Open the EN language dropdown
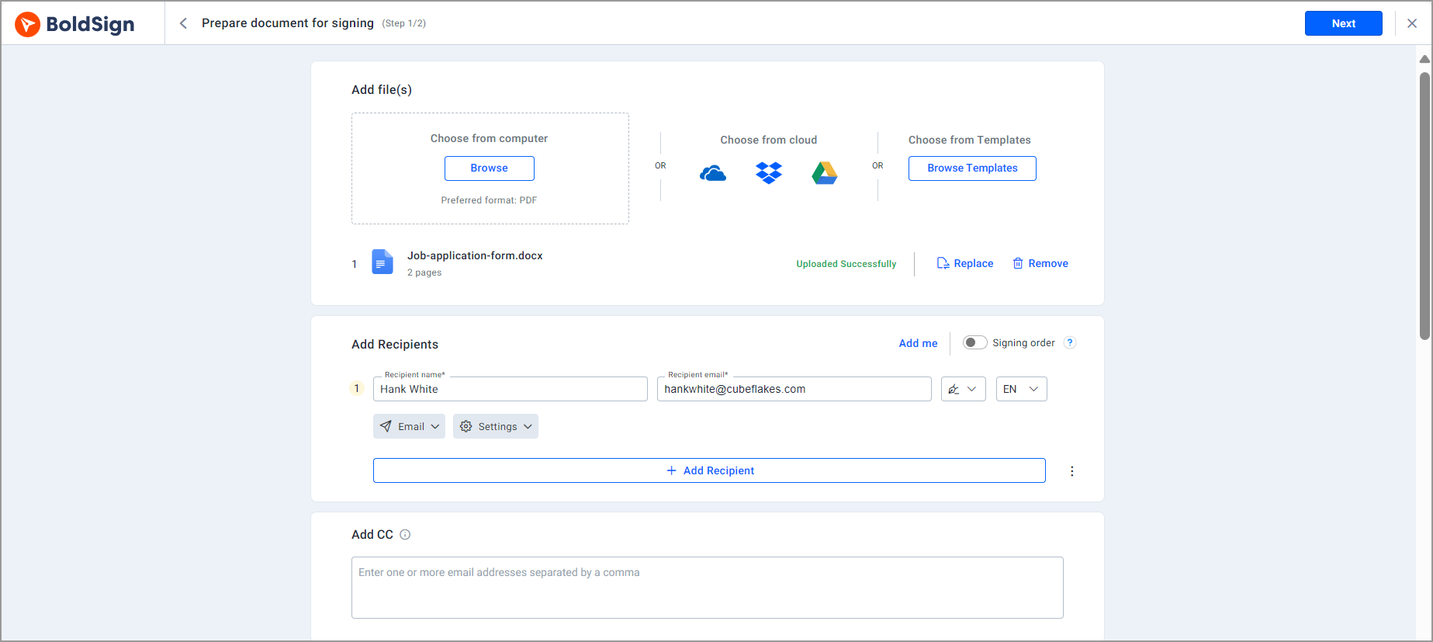The width and height of the screenshot is (1433, 642). click(1021, 389)
